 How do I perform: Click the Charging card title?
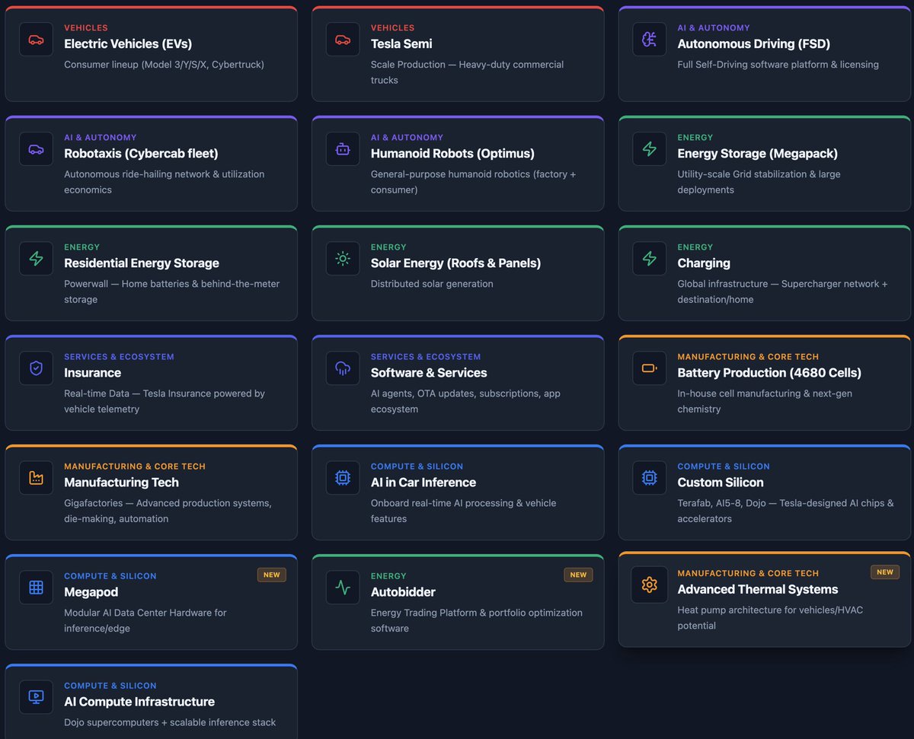point(704,263)
